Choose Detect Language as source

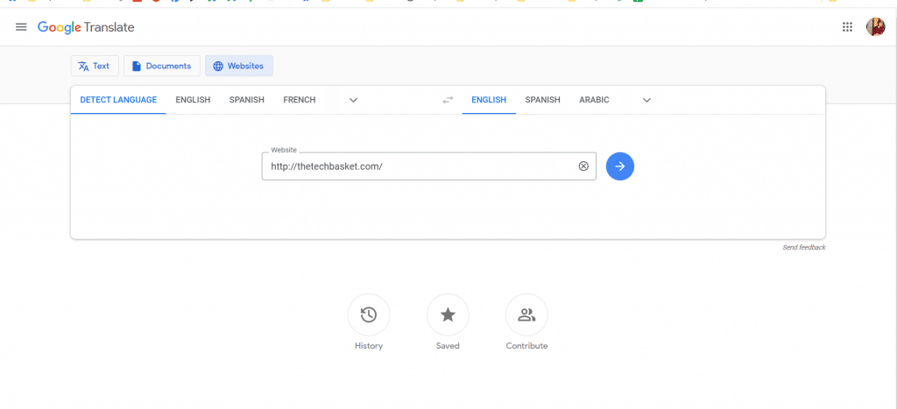118,100
